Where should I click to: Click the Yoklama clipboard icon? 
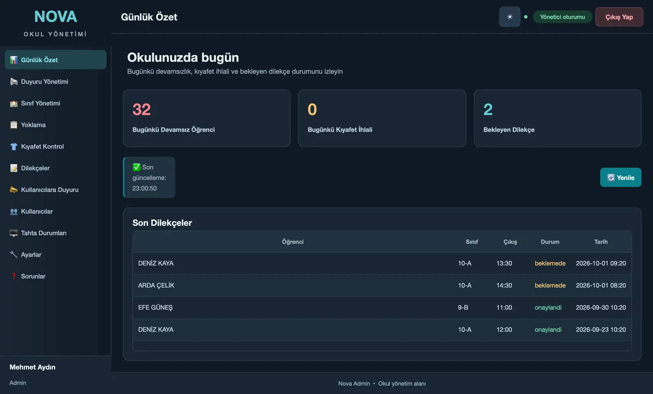[x=13, y=125]
